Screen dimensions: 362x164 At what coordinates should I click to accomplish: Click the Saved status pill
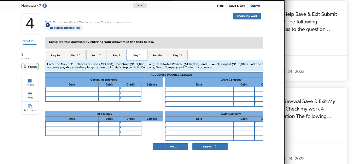pyautogui.click(x=140, y=6)
